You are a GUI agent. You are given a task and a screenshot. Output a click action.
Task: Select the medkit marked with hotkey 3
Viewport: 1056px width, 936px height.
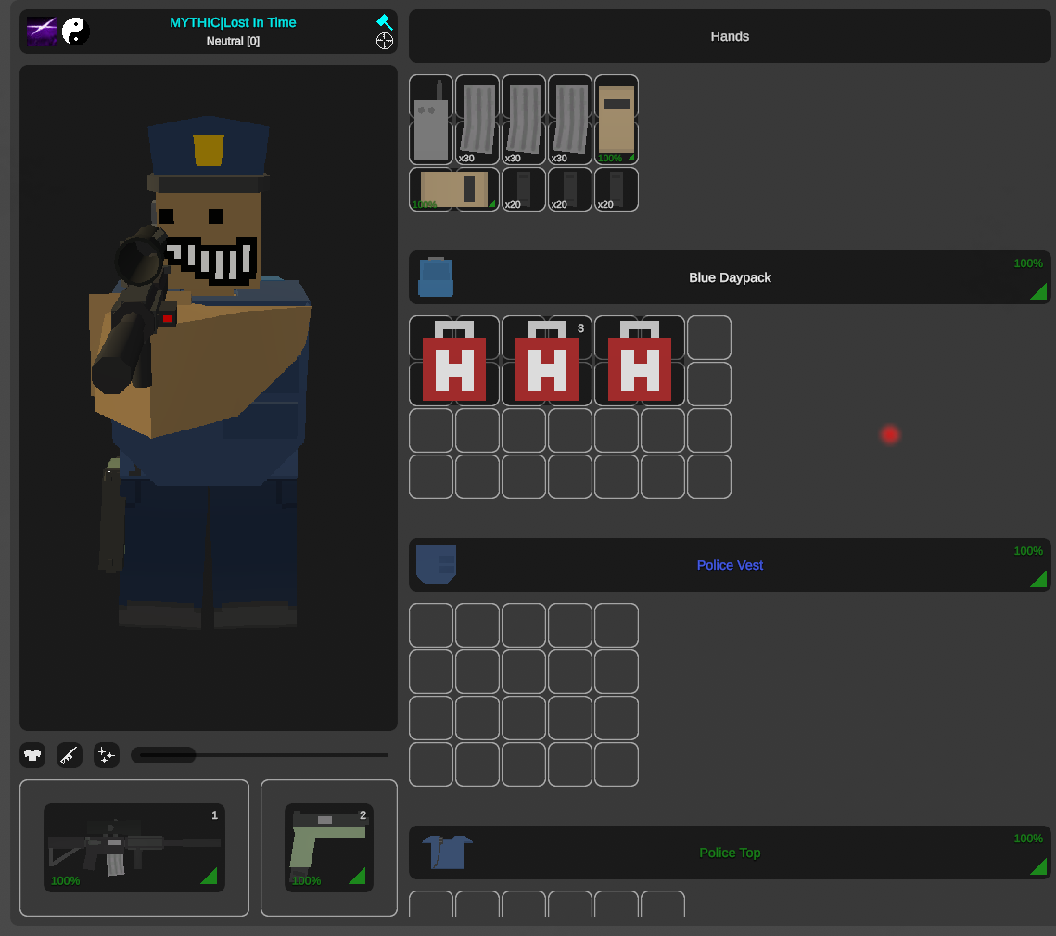click(547, 361)
